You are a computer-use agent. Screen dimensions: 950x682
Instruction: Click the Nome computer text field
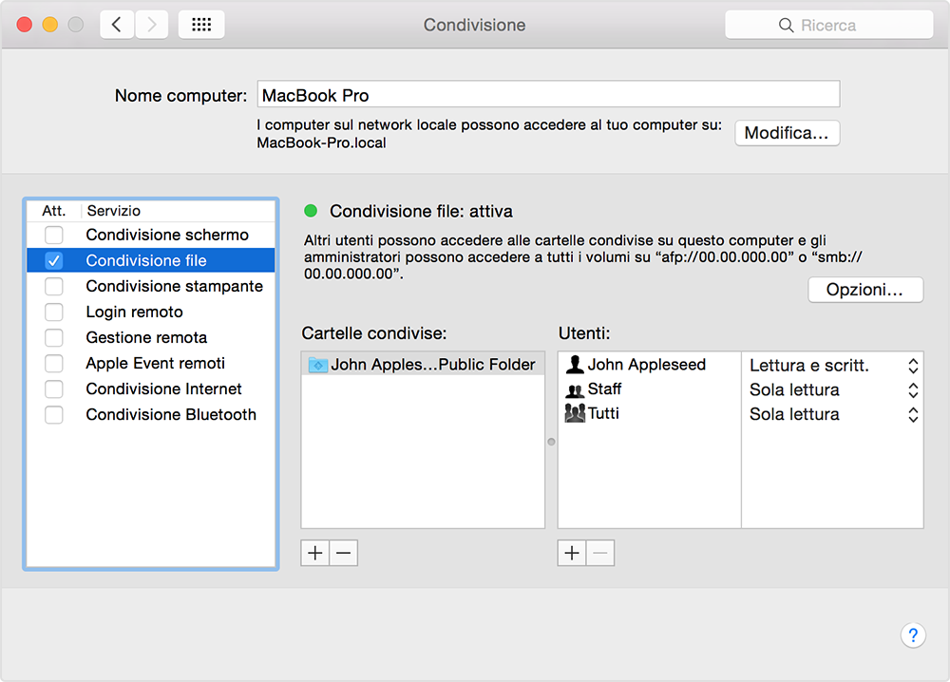[548, 94]
